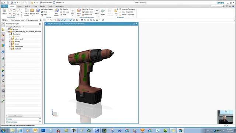Click the Offset Region button
Image resolution: width=236 pixels, height=133 pixels.
click(88, 9)
